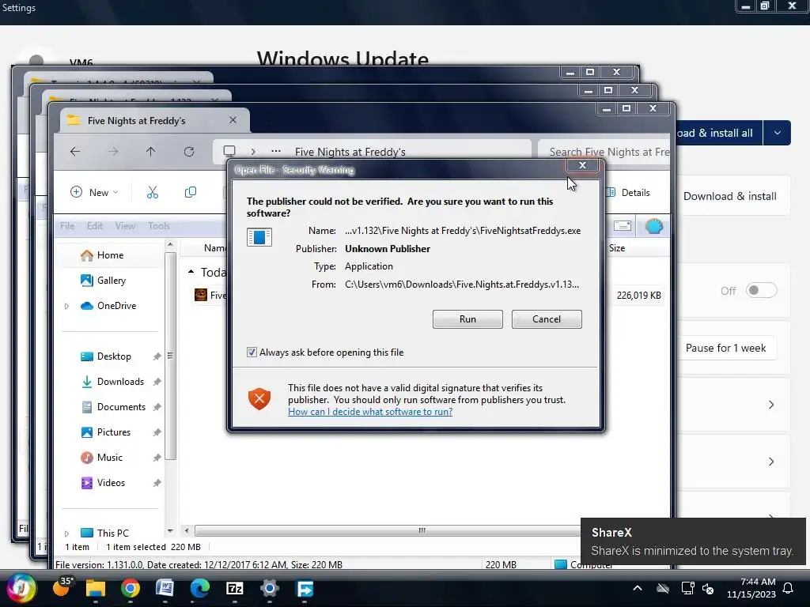This screenshot has height=607, width=810.
Task: Open the File menu
Action: coord(67,225)
